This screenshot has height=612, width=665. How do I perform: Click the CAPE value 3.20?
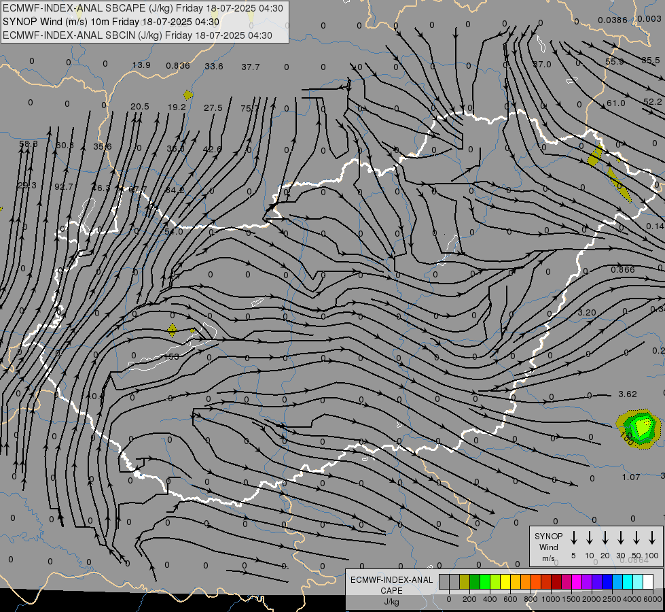pos(587,313)
